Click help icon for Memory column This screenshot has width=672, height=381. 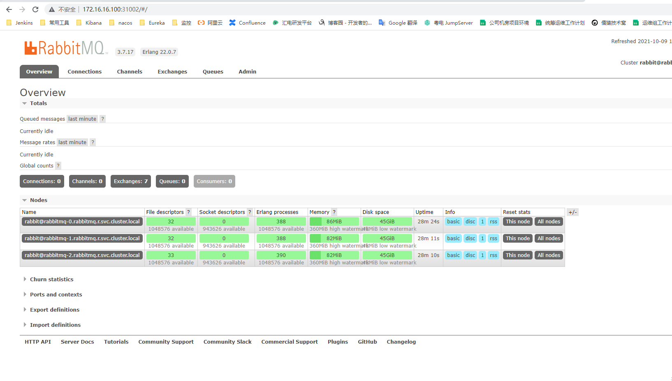(334, 212)
